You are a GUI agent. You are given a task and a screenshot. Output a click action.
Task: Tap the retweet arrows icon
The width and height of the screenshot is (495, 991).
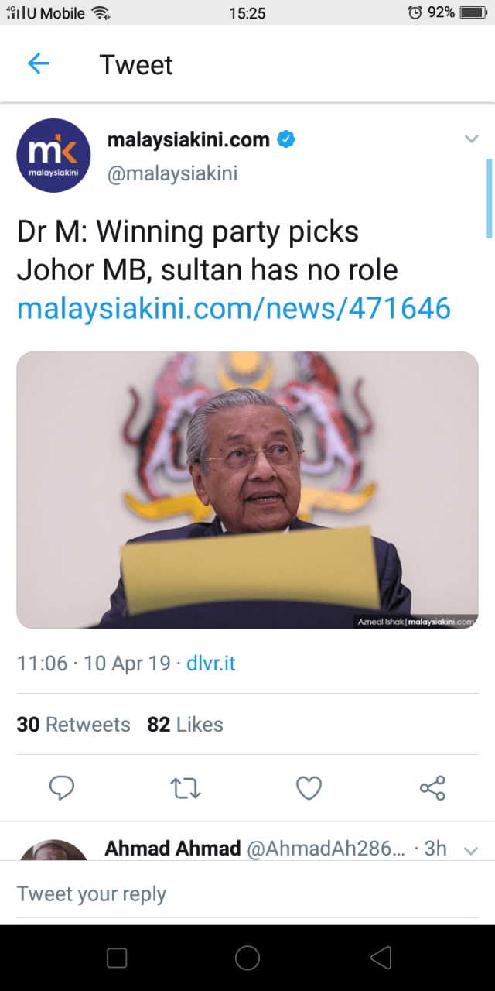click(186, 788)
